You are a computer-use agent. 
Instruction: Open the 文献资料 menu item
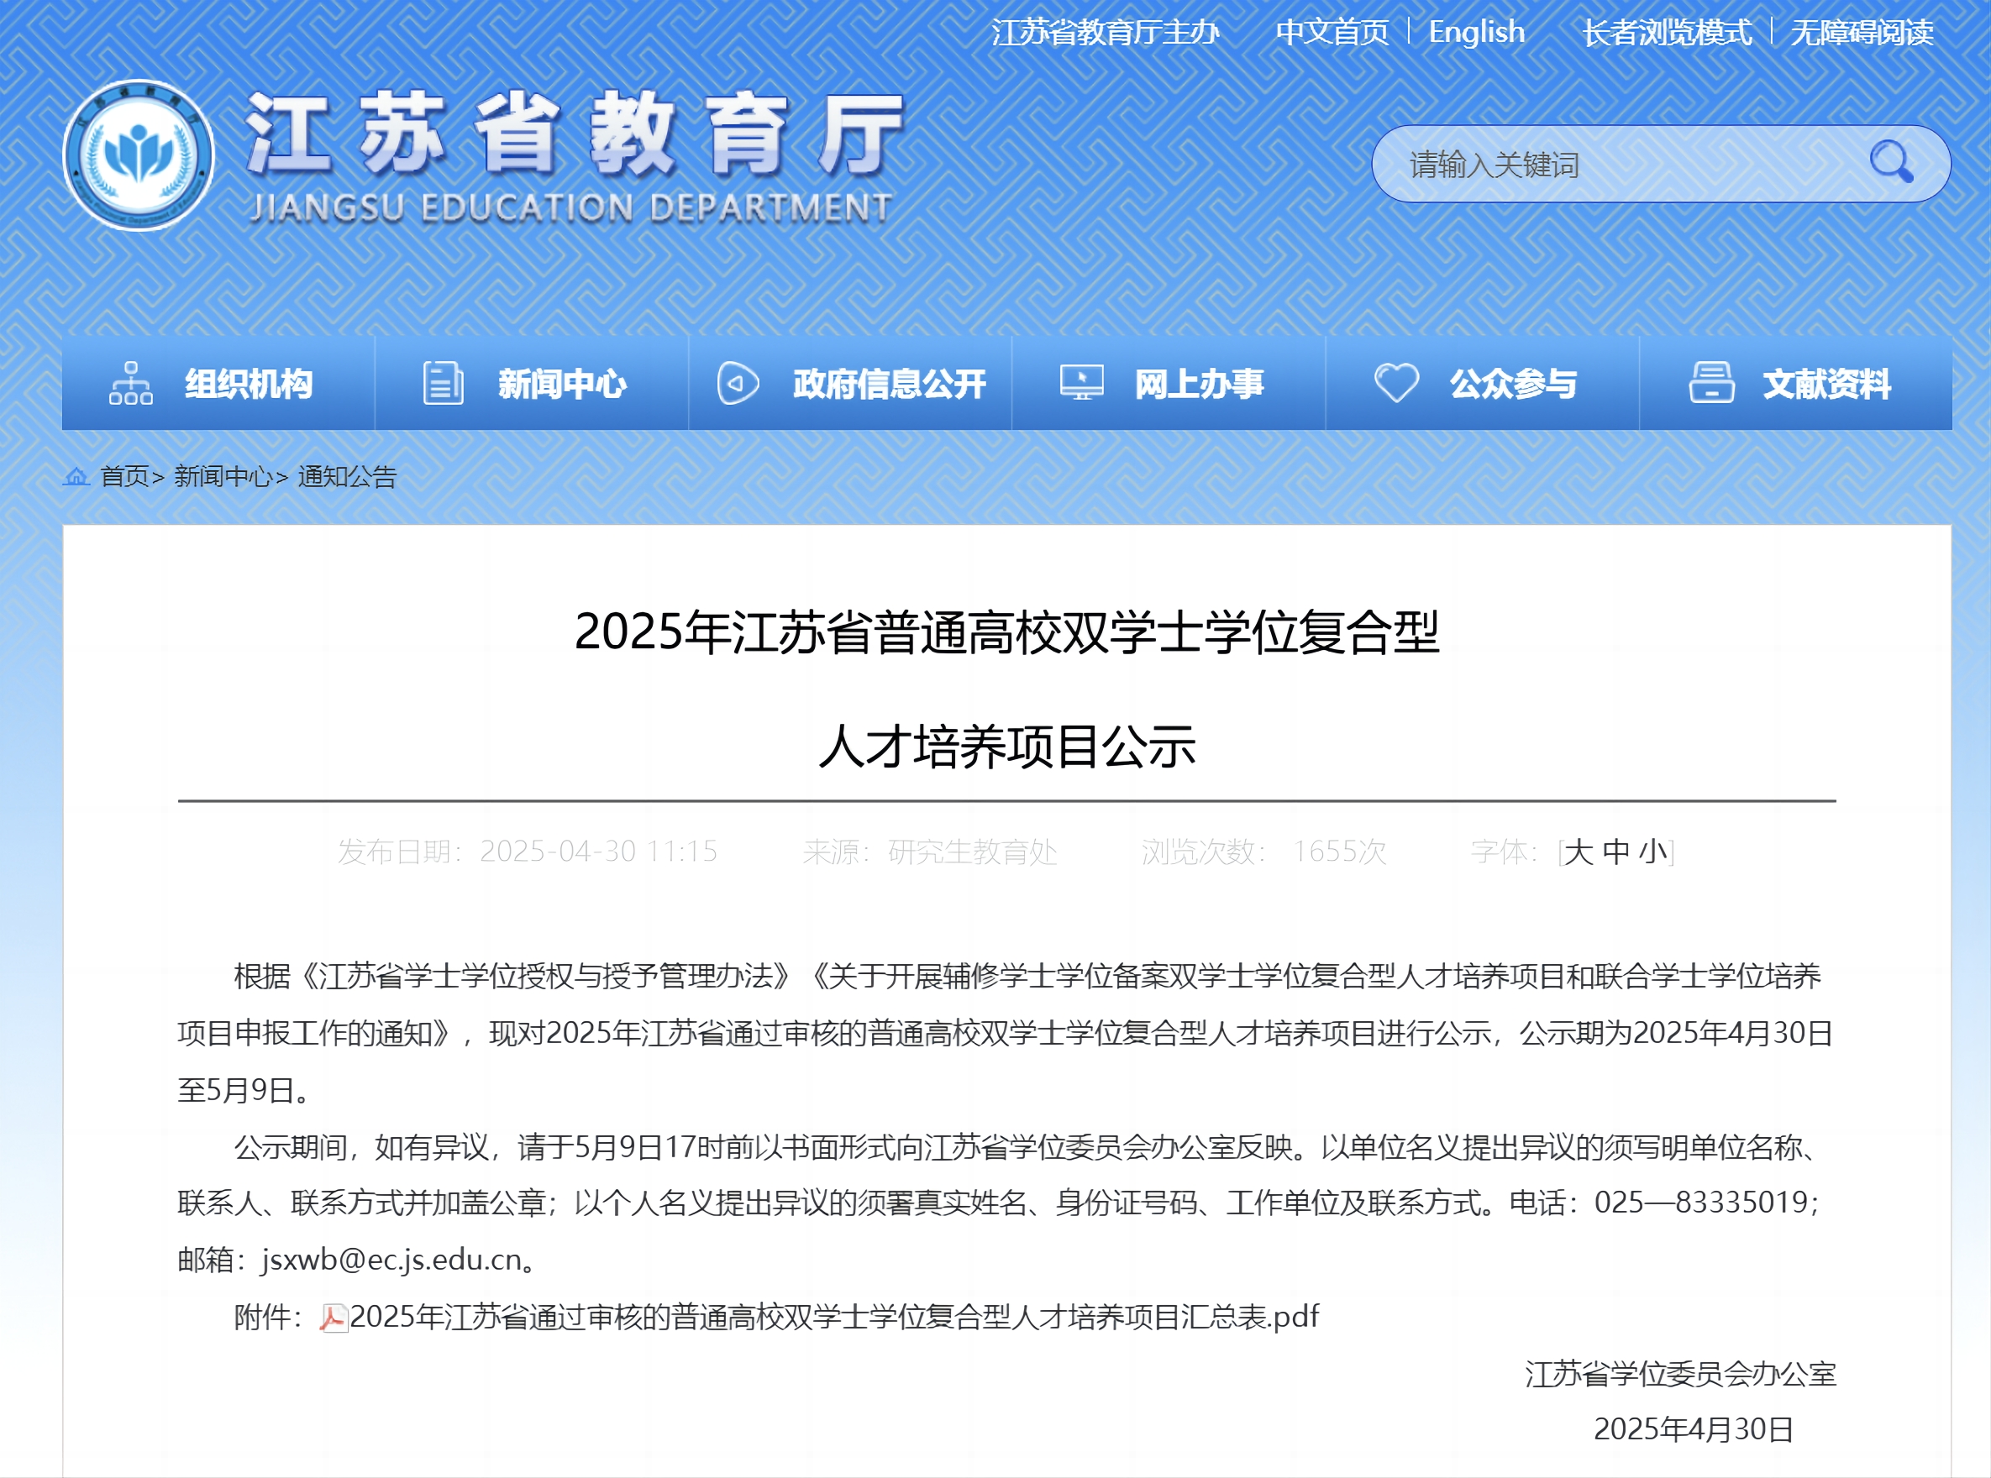[x=1826, y=384]
